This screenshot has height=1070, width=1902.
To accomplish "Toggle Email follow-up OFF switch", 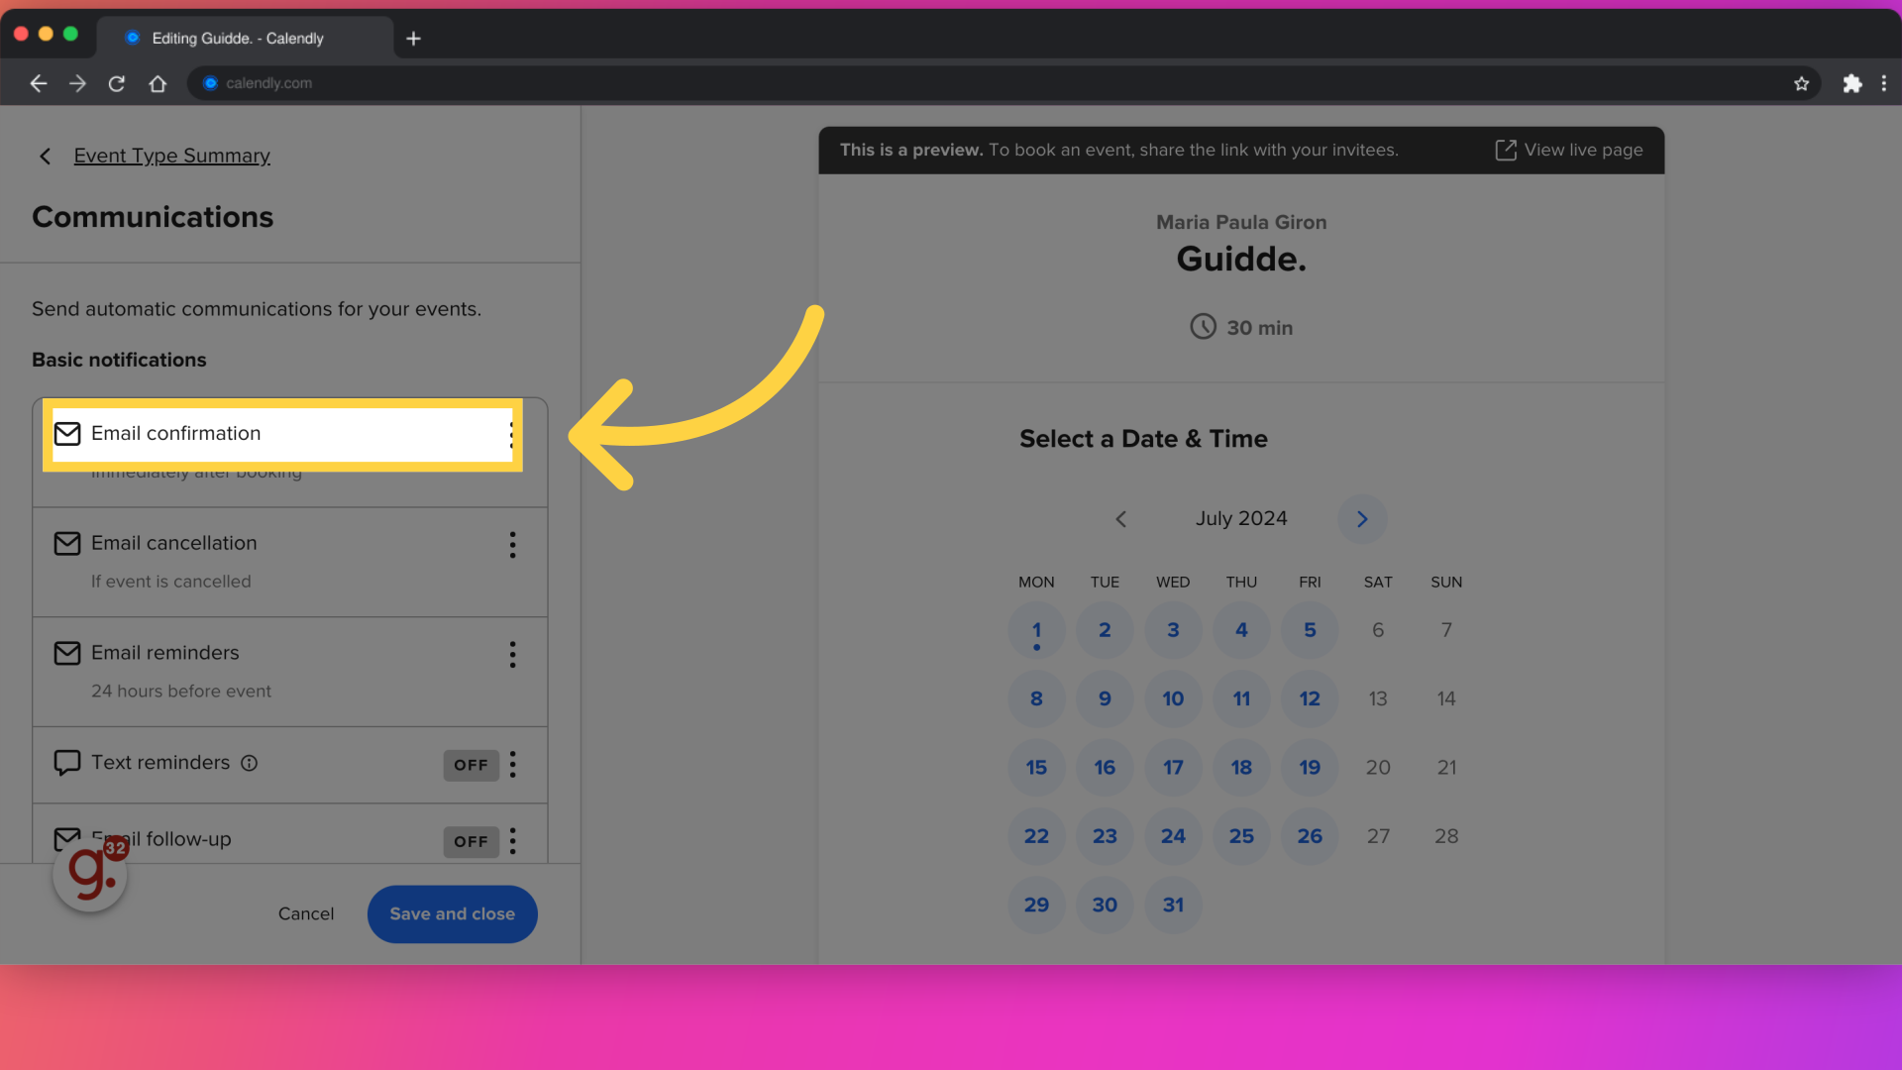I will (x=471, y=840).
